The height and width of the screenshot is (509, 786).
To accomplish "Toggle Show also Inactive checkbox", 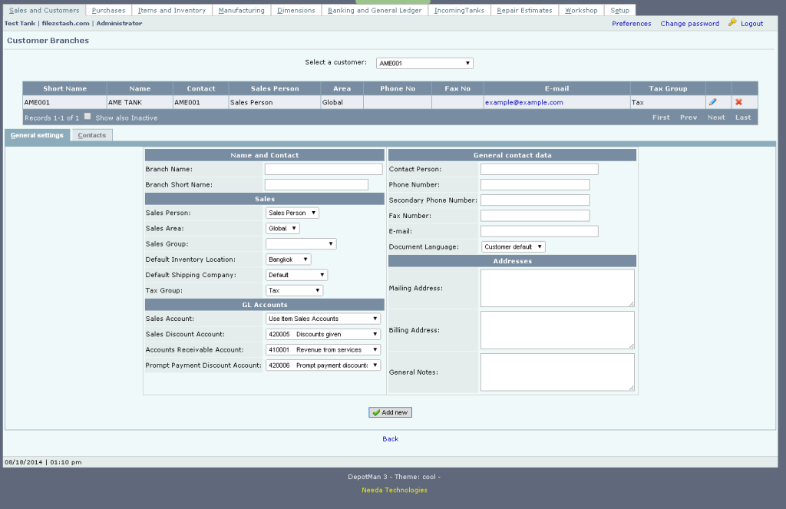I will coord(88,117).
